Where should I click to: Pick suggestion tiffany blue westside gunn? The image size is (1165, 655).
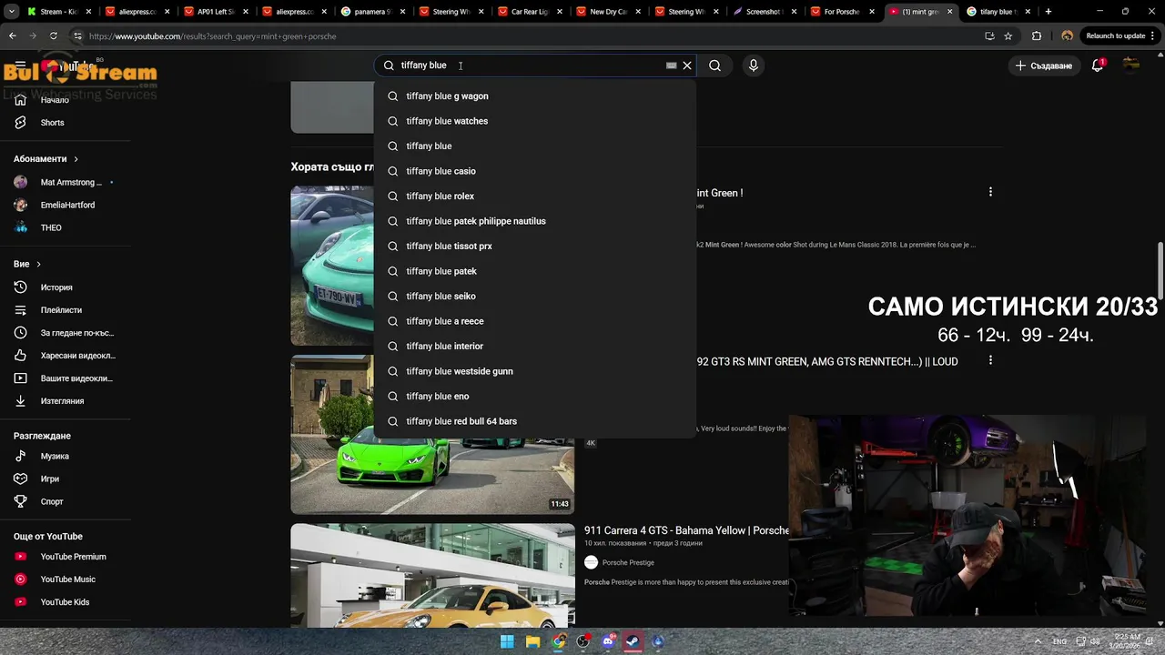(535, 371)
